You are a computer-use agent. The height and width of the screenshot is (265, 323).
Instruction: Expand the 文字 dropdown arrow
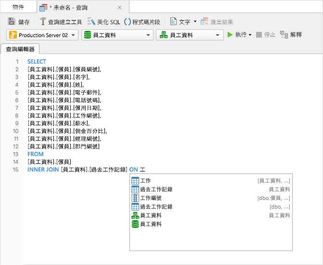pyautogui.click(x=195, y=22)
